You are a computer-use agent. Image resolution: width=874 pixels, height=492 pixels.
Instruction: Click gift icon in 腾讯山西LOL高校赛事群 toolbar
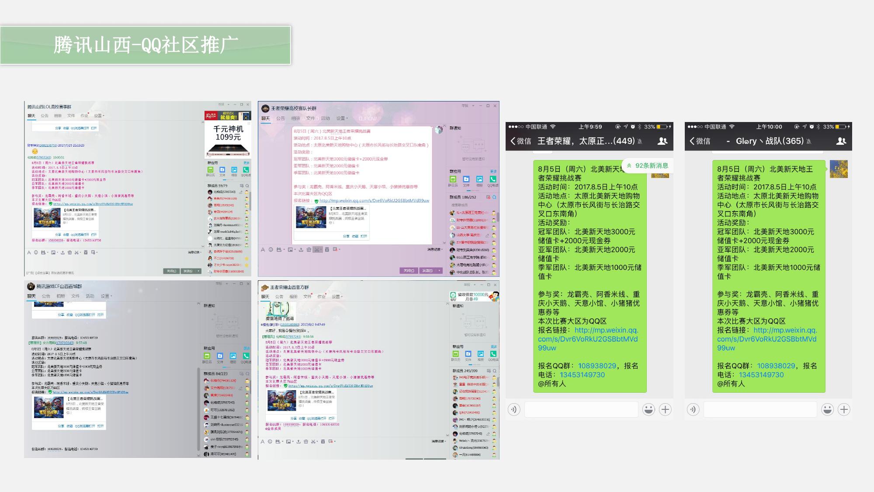click(x=69, y=252)
